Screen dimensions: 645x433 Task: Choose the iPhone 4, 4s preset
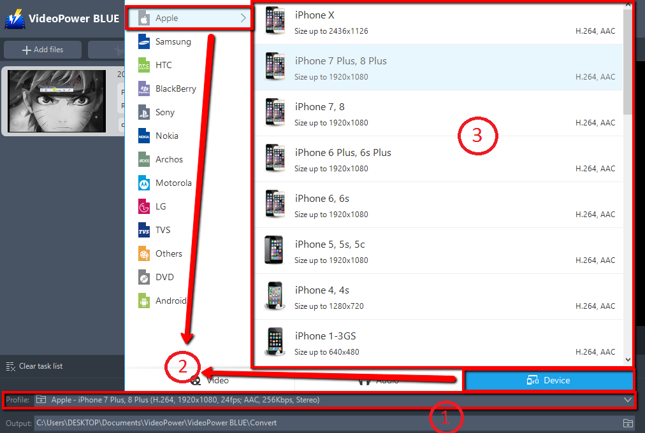(438, 297)
